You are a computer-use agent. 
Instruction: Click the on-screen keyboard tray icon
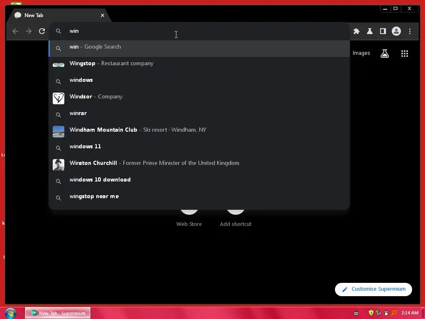click(x=357, y=313)
